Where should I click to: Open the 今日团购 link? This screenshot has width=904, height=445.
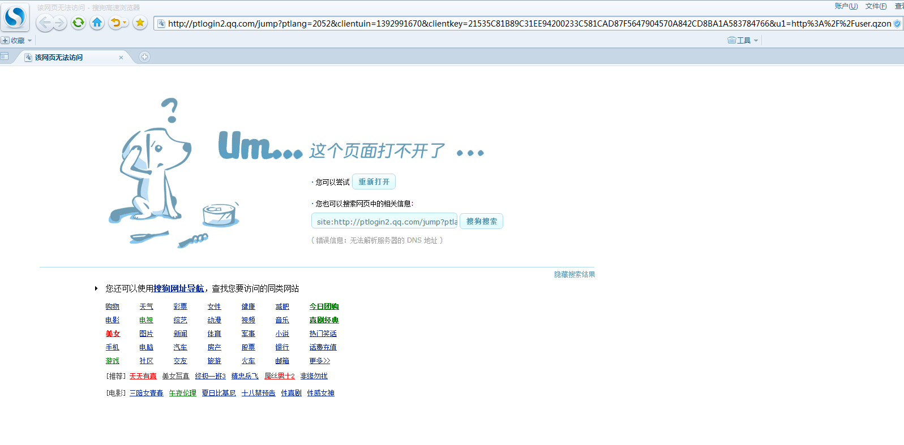[x=324, y=306]
